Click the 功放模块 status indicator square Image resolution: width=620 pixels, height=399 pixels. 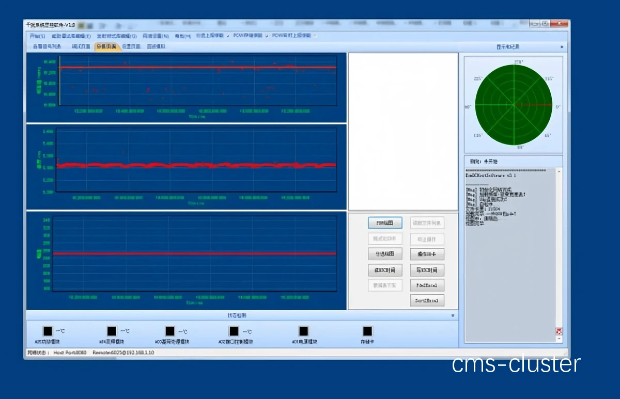pyautogui.click(x=48, y=331)
